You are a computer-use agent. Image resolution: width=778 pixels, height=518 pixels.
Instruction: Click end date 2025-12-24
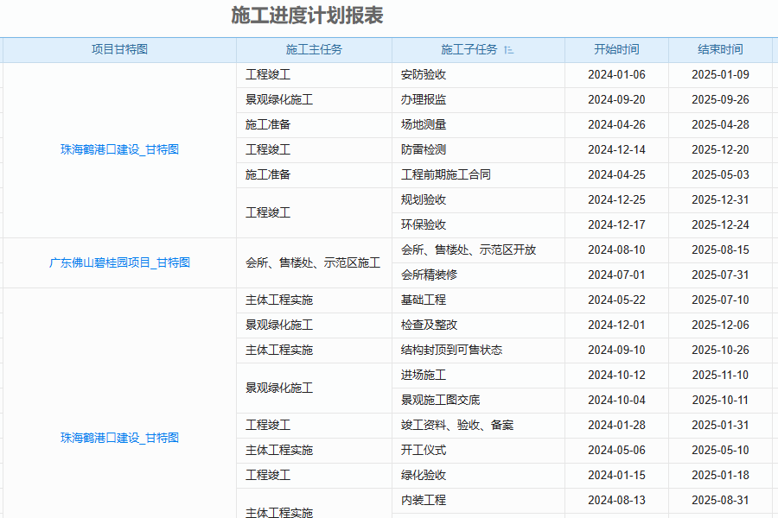coord(720,225)
